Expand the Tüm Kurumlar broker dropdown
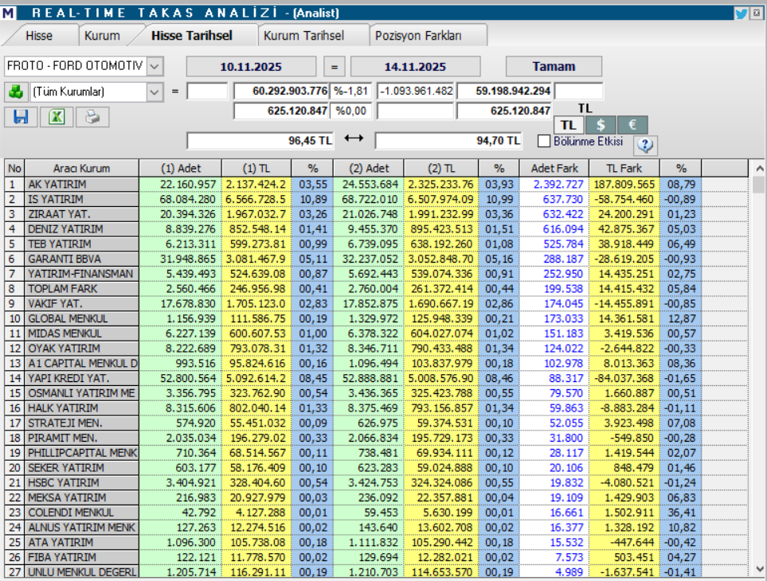 (156, 92)
